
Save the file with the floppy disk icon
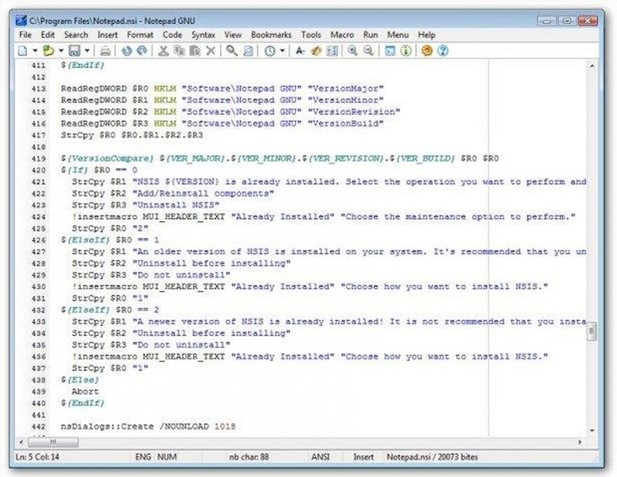[x=75, y=51]
